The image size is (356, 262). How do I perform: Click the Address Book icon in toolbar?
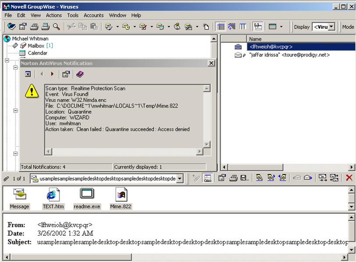coord(11,27)
